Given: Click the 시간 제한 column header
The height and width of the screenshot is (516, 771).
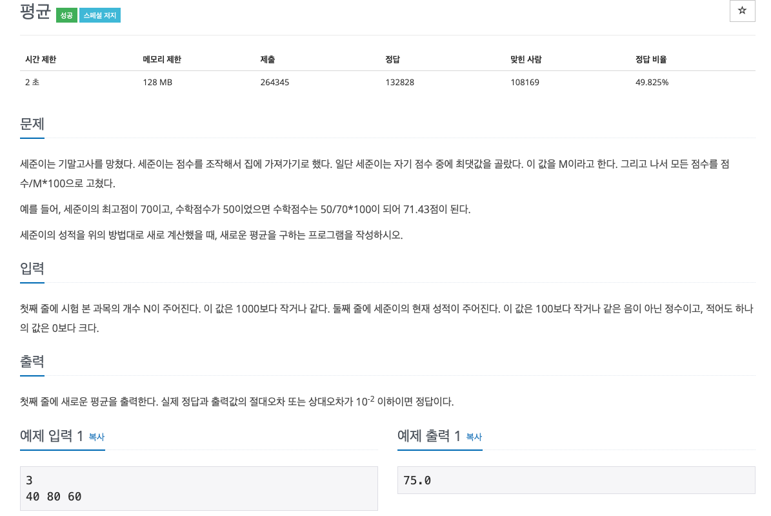Looking at the screenshot, I should click(40, 59).
